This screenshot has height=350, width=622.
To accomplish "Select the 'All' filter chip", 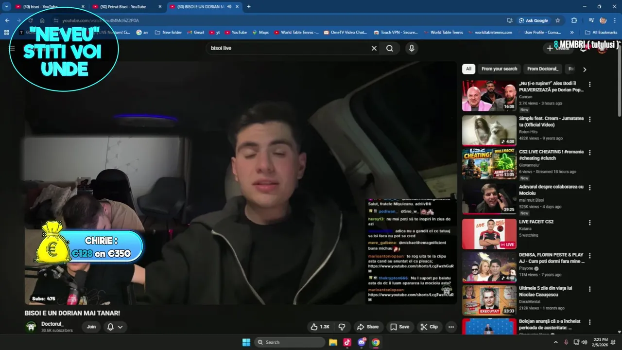I will [x=468, y=69].
